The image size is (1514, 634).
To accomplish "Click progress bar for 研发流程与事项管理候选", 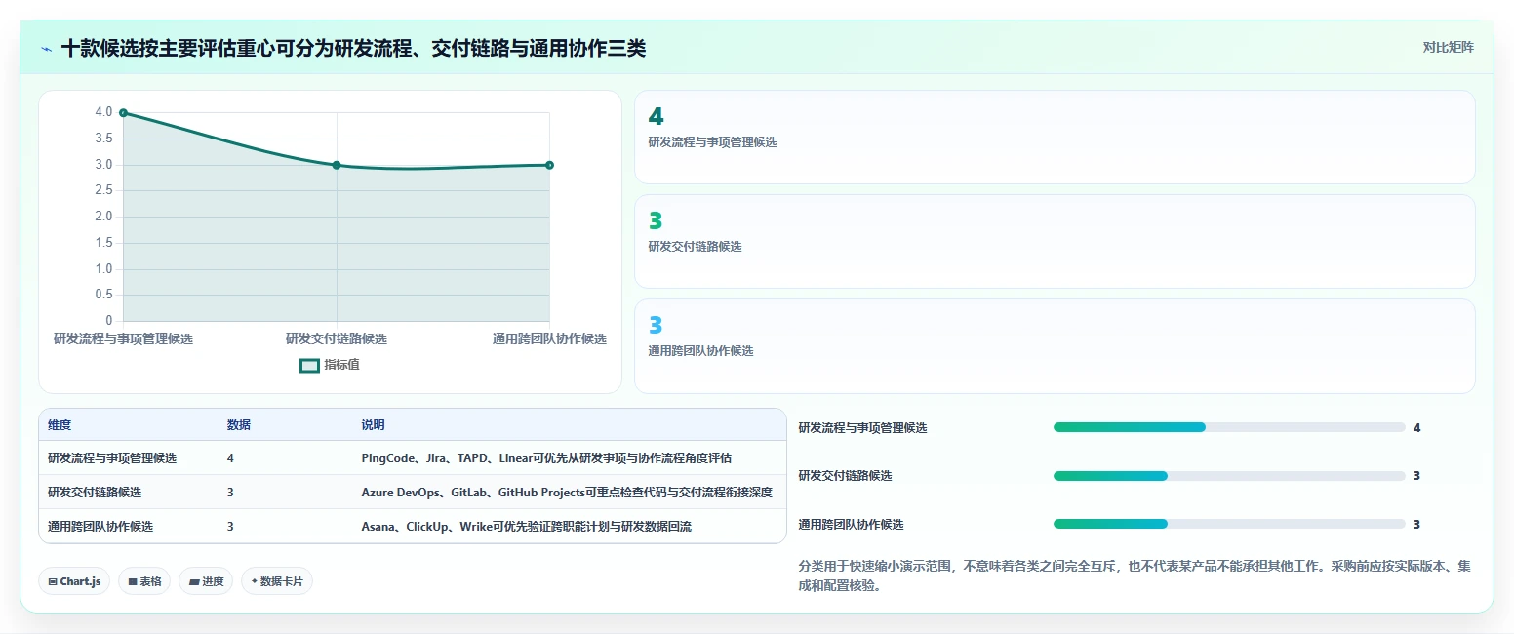I will pos(1229,427).
